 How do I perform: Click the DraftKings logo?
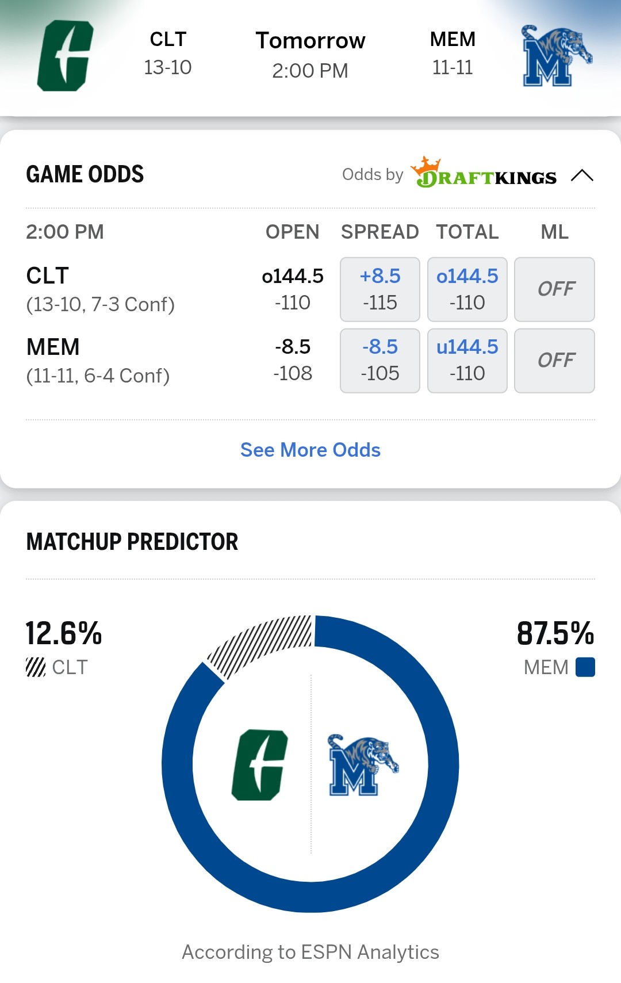(x=484, y=174)
